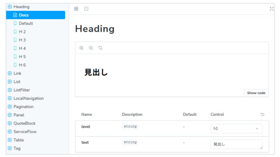
Task: Click the Control column header
Action: [x=217, y=114]
